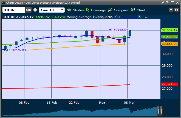Click the 27,371.95 red average label
The image size is (181, 118).
click(169, 84)
